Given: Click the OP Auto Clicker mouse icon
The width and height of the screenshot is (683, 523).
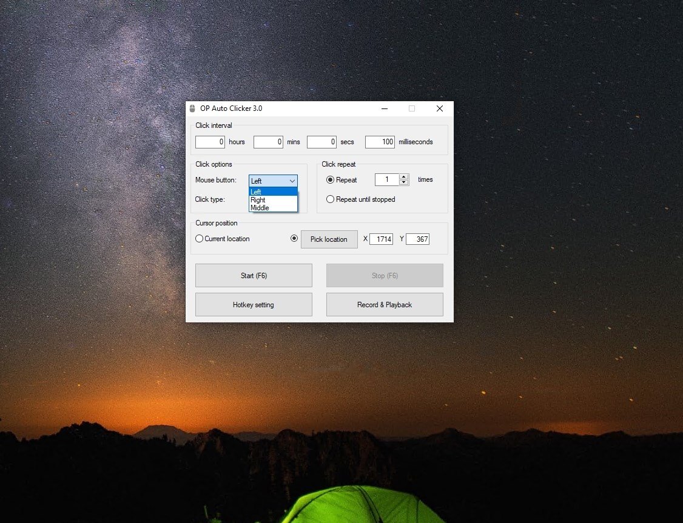Looking at the screenshot, I should (192, 108).
